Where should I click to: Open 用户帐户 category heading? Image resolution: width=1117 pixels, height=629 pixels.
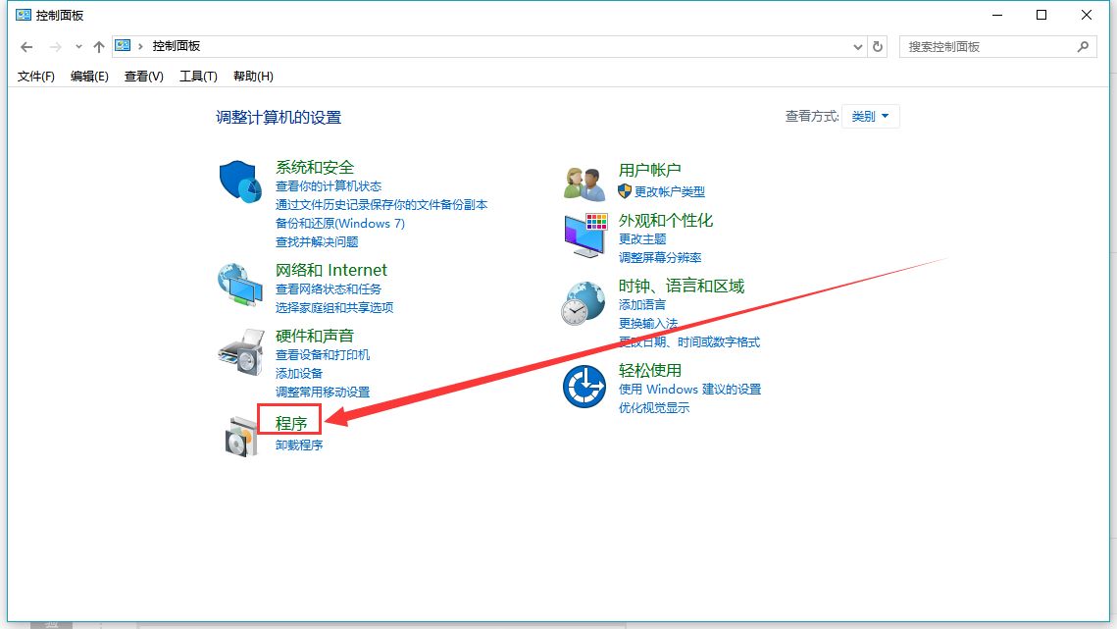click(649, 171)
